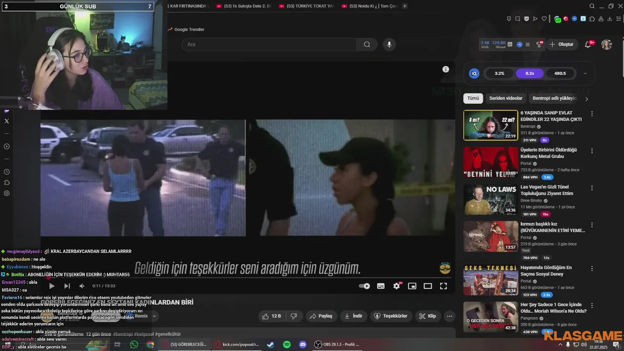Open the X sidebar icon

pos(6,121)
